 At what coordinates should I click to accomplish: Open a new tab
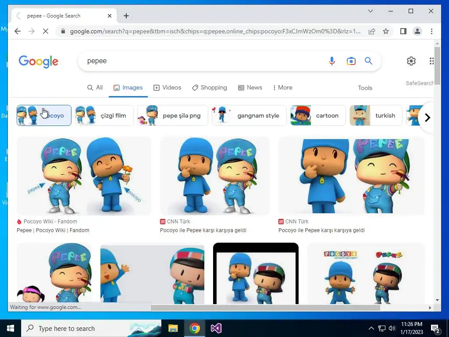[x=126, y=16]
